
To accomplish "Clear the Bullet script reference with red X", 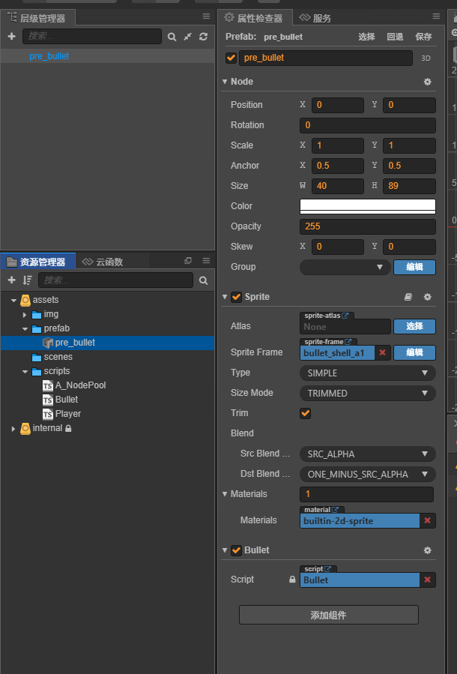I will 427,580.
